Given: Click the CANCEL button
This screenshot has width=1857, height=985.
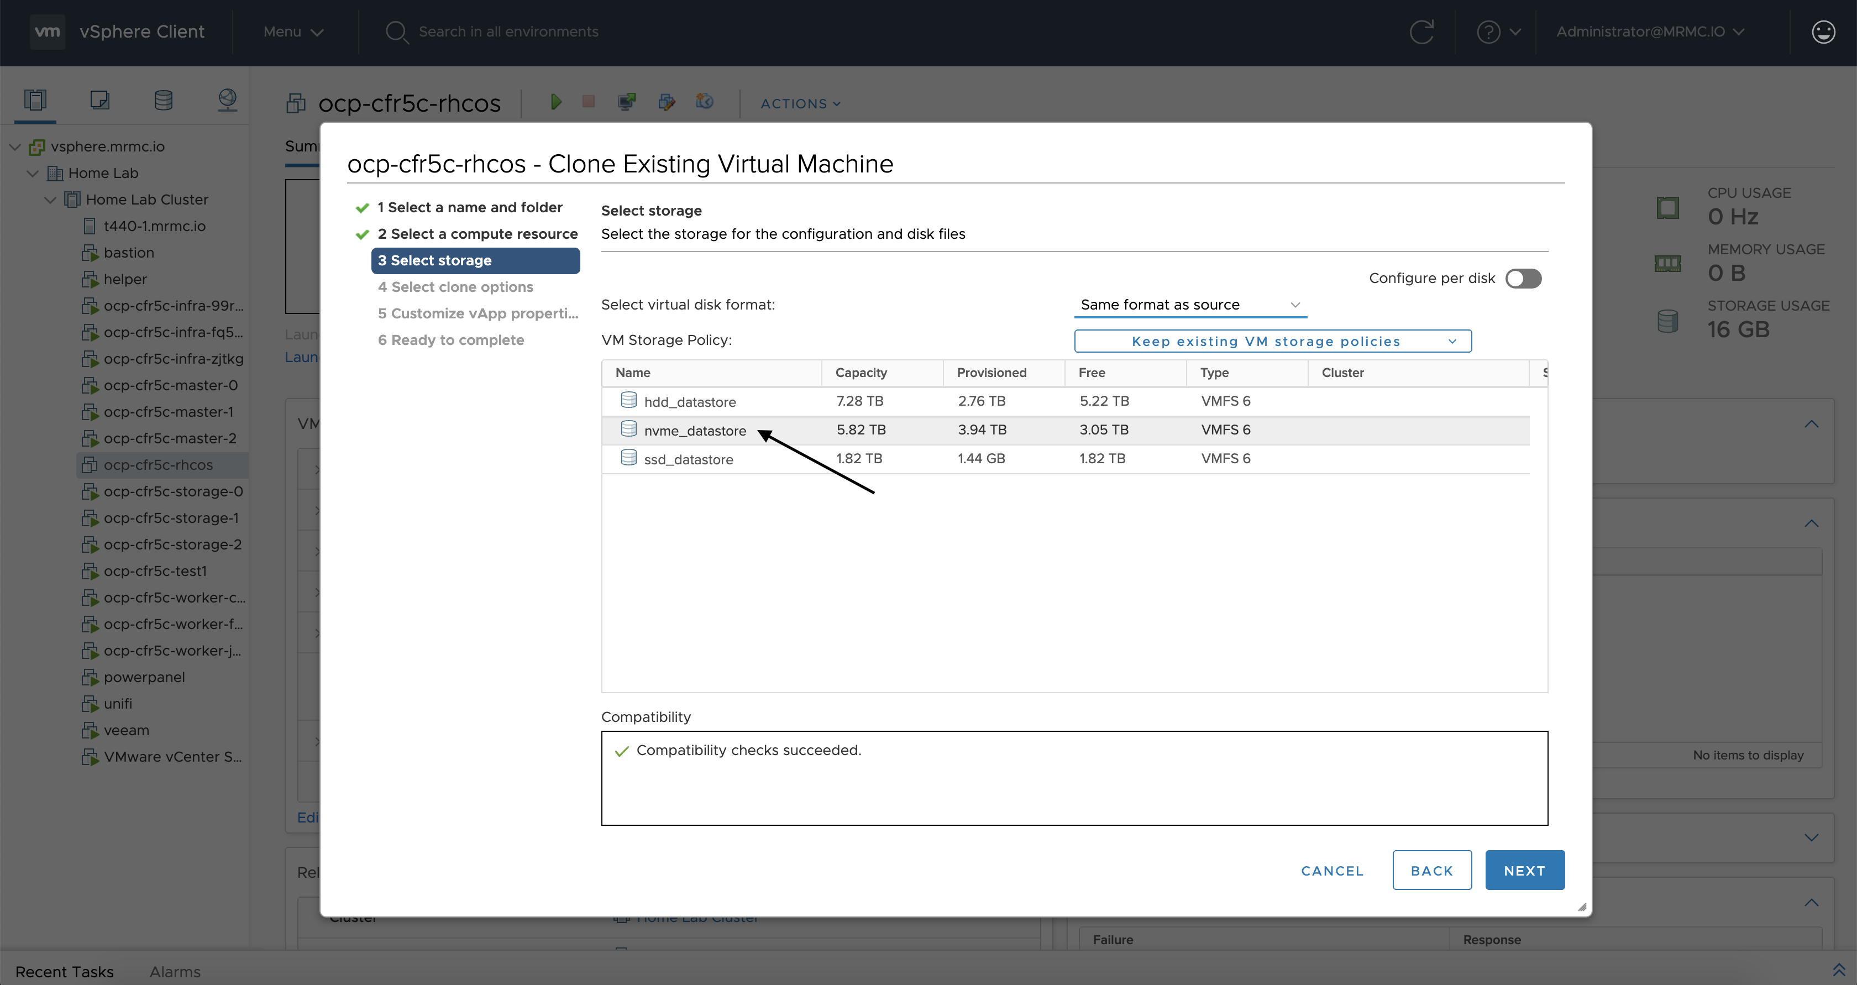Looking at the screenshot, I should click(x=1331, y=871).
